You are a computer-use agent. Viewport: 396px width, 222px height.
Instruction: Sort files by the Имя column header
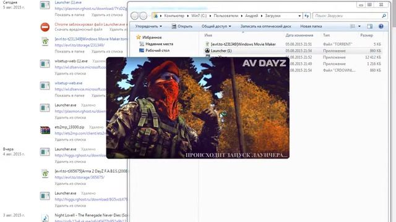click(x=208, y=35)
